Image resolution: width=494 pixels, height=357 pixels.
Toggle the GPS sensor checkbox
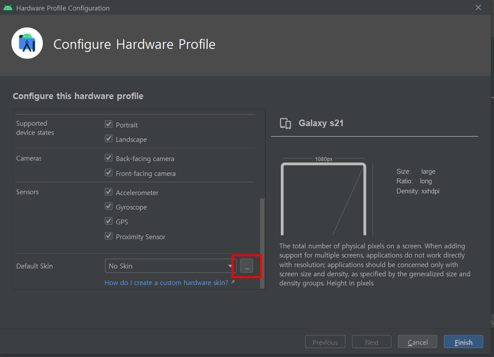coord(109,221)
